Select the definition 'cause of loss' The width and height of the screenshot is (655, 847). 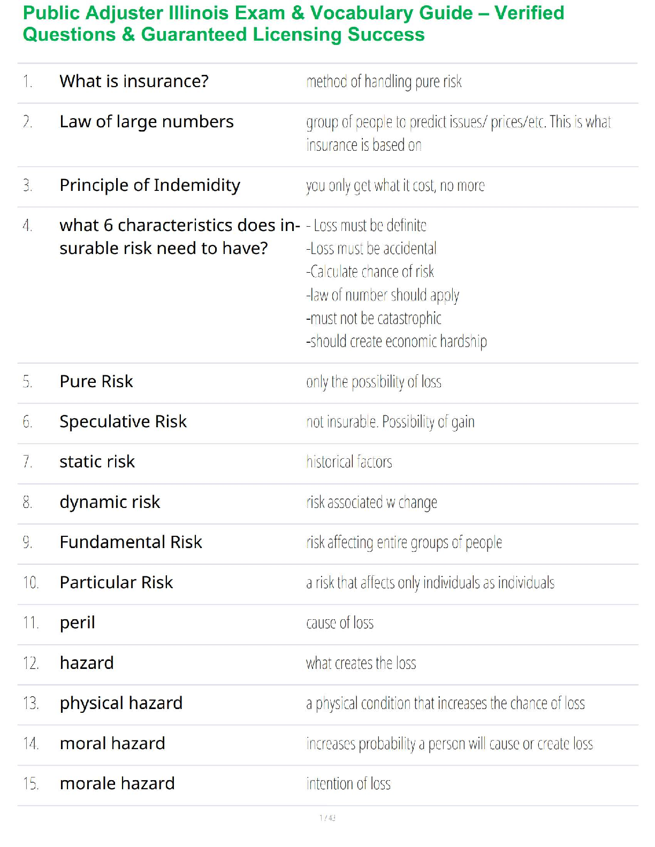click(x=340, y=623)
